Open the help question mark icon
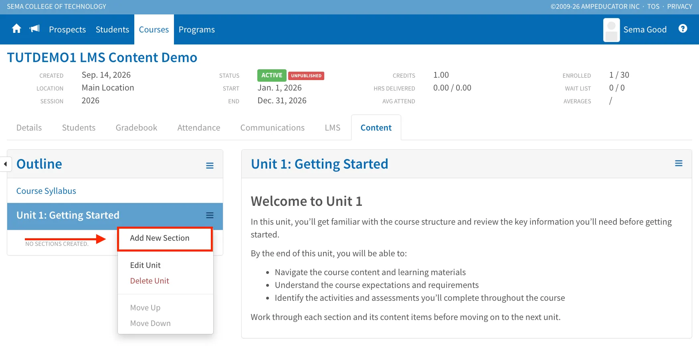This screenshot has width=699, height=346. click(x=683, y=29)
